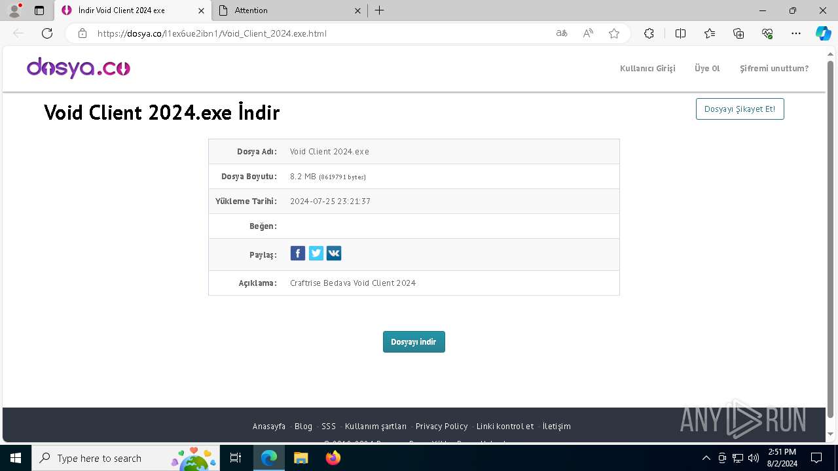
Task: Switch to the Attention tab
Action: click(289, 10)
